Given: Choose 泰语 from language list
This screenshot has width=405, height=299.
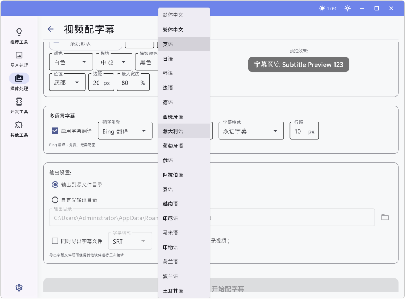Looking at the screenshot, I should point(184,189).
